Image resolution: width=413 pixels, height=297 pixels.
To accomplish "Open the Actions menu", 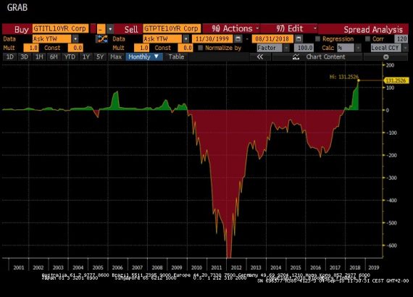I will [232, 29].
